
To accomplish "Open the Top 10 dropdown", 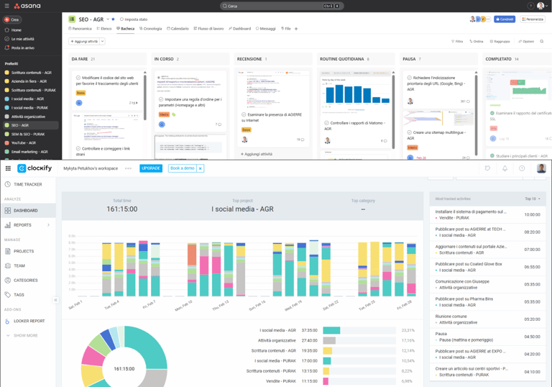I will pyautogui.click(x=533, y=199).
